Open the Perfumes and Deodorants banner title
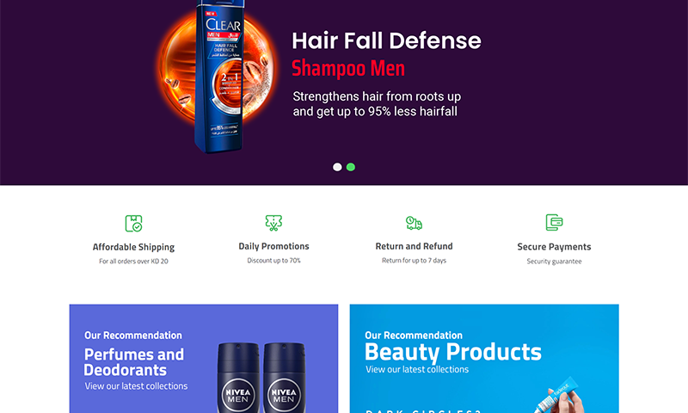This screenshot has width=688, height=413. point(134,362)
